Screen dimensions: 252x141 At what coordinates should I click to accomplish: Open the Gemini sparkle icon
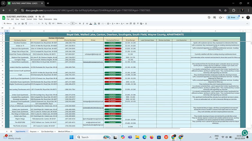243,17
